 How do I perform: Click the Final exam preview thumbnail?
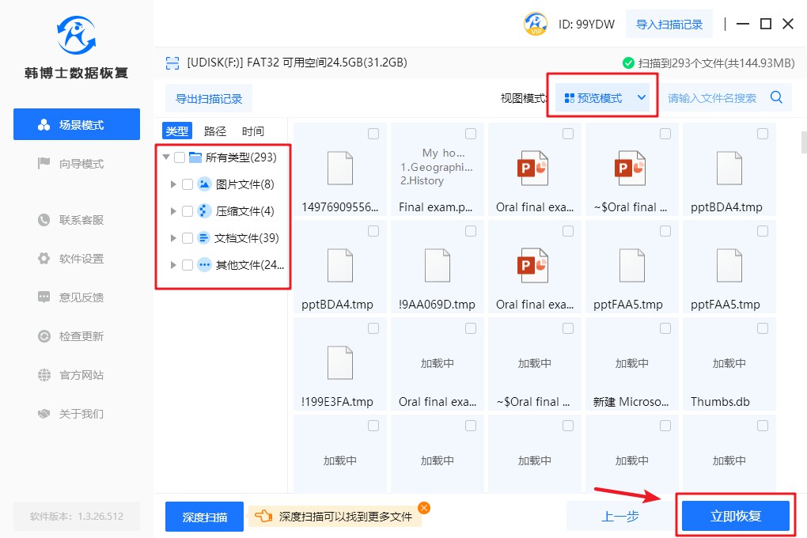[437, 167]
